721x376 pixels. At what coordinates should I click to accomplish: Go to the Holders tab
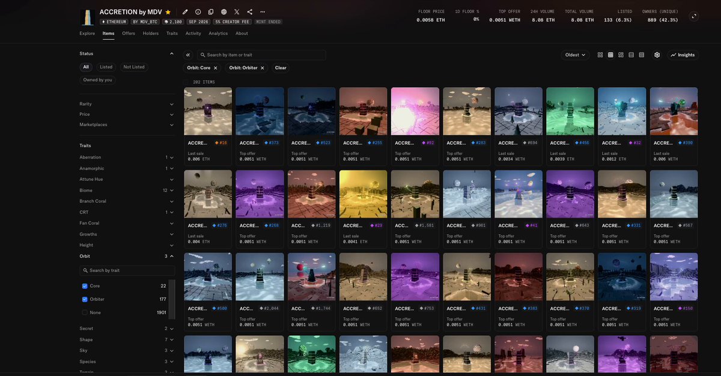151,34
